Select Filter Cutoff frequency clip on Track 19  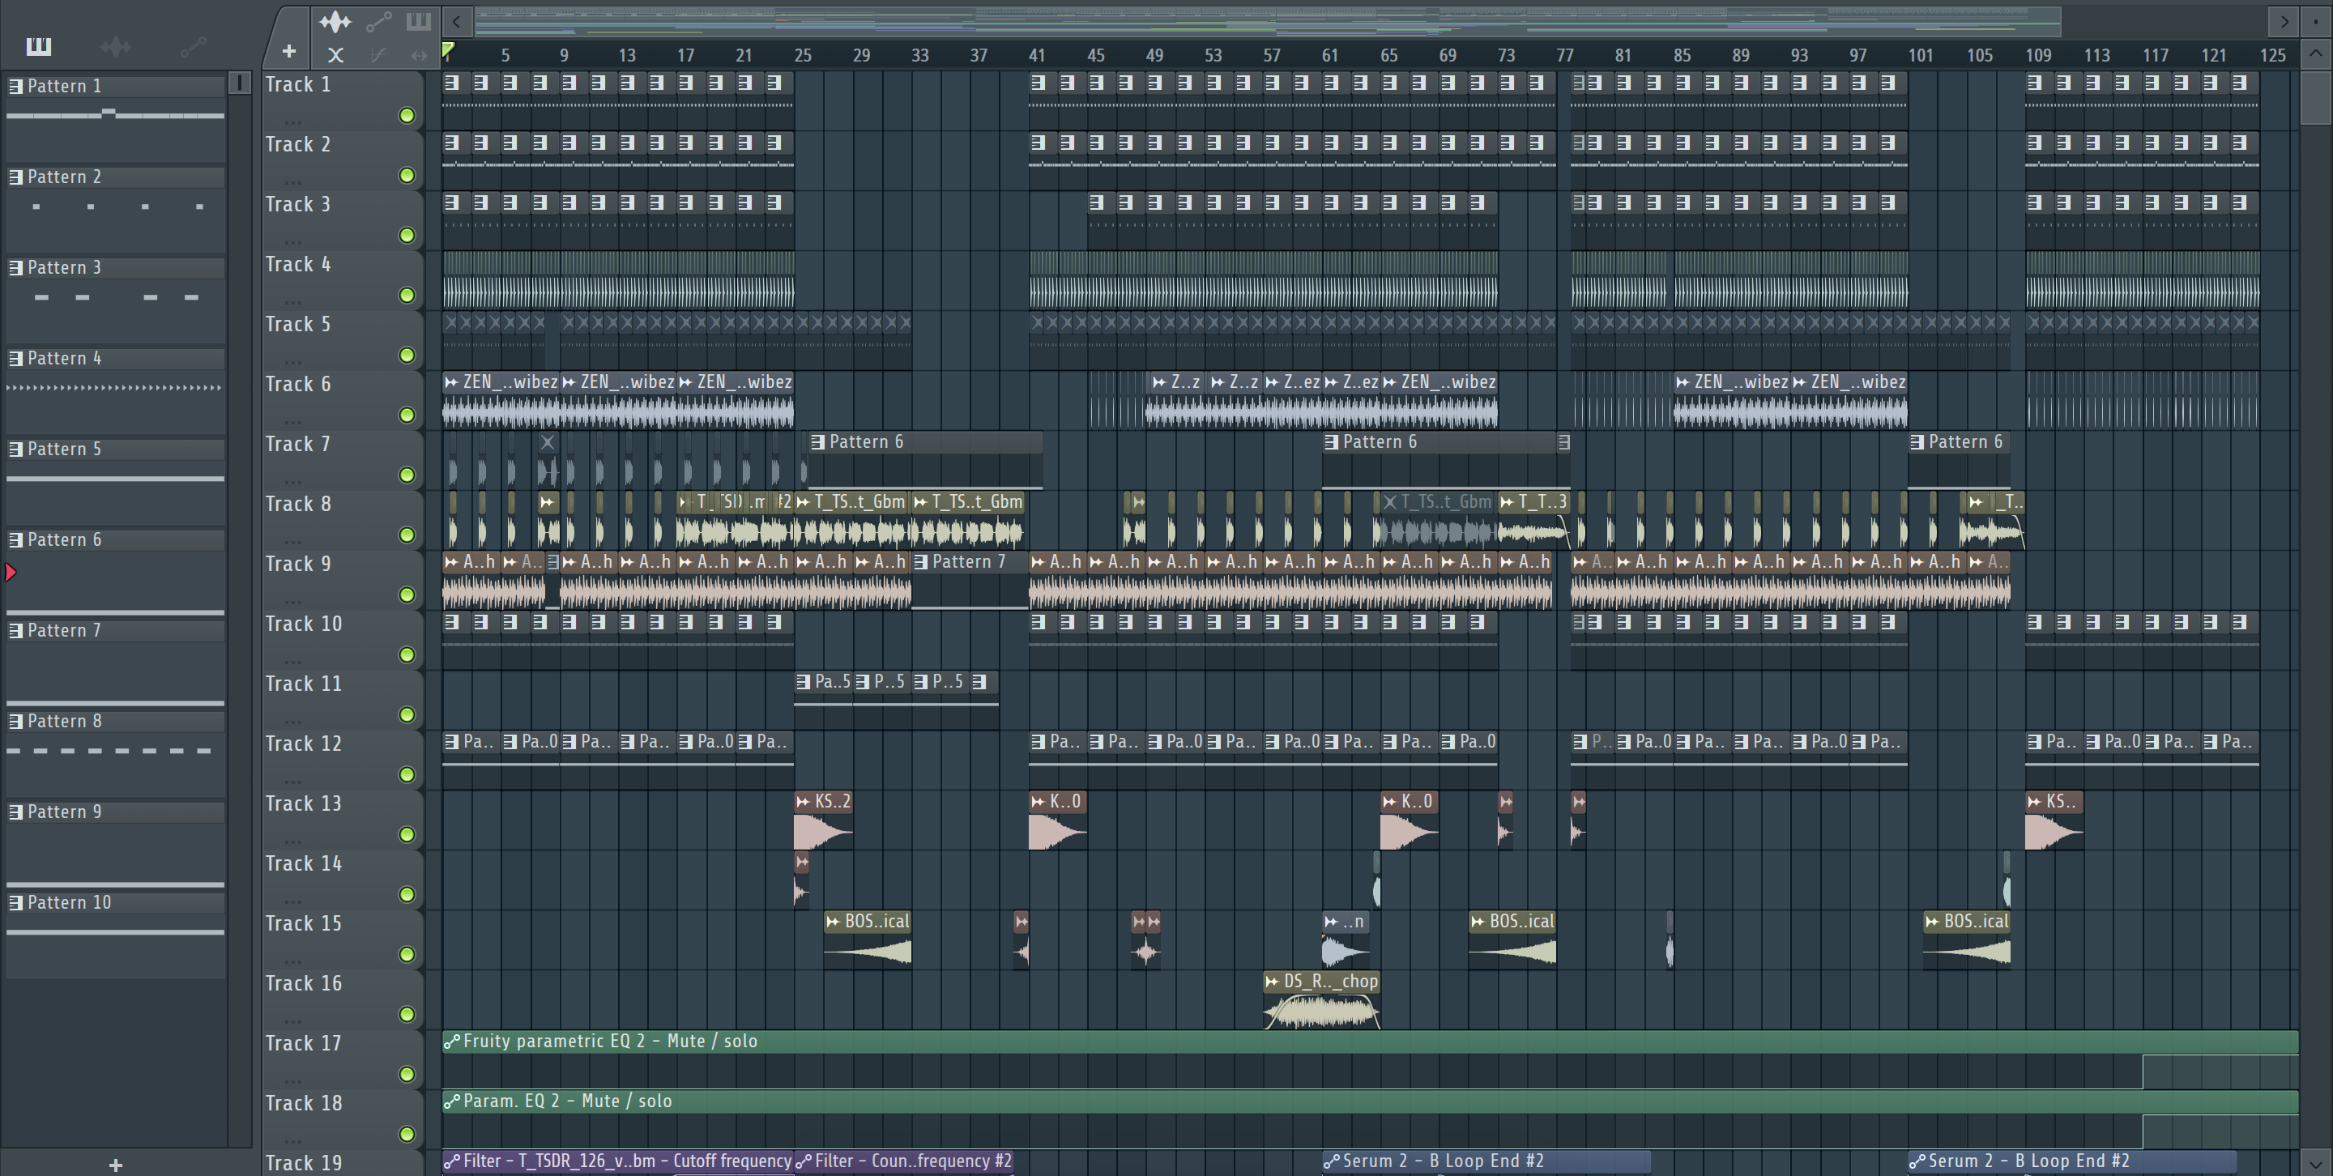coord(617,1161)
